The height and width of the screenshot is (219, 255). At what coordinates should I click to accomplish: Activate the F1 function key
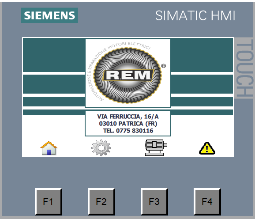[49, 202]
